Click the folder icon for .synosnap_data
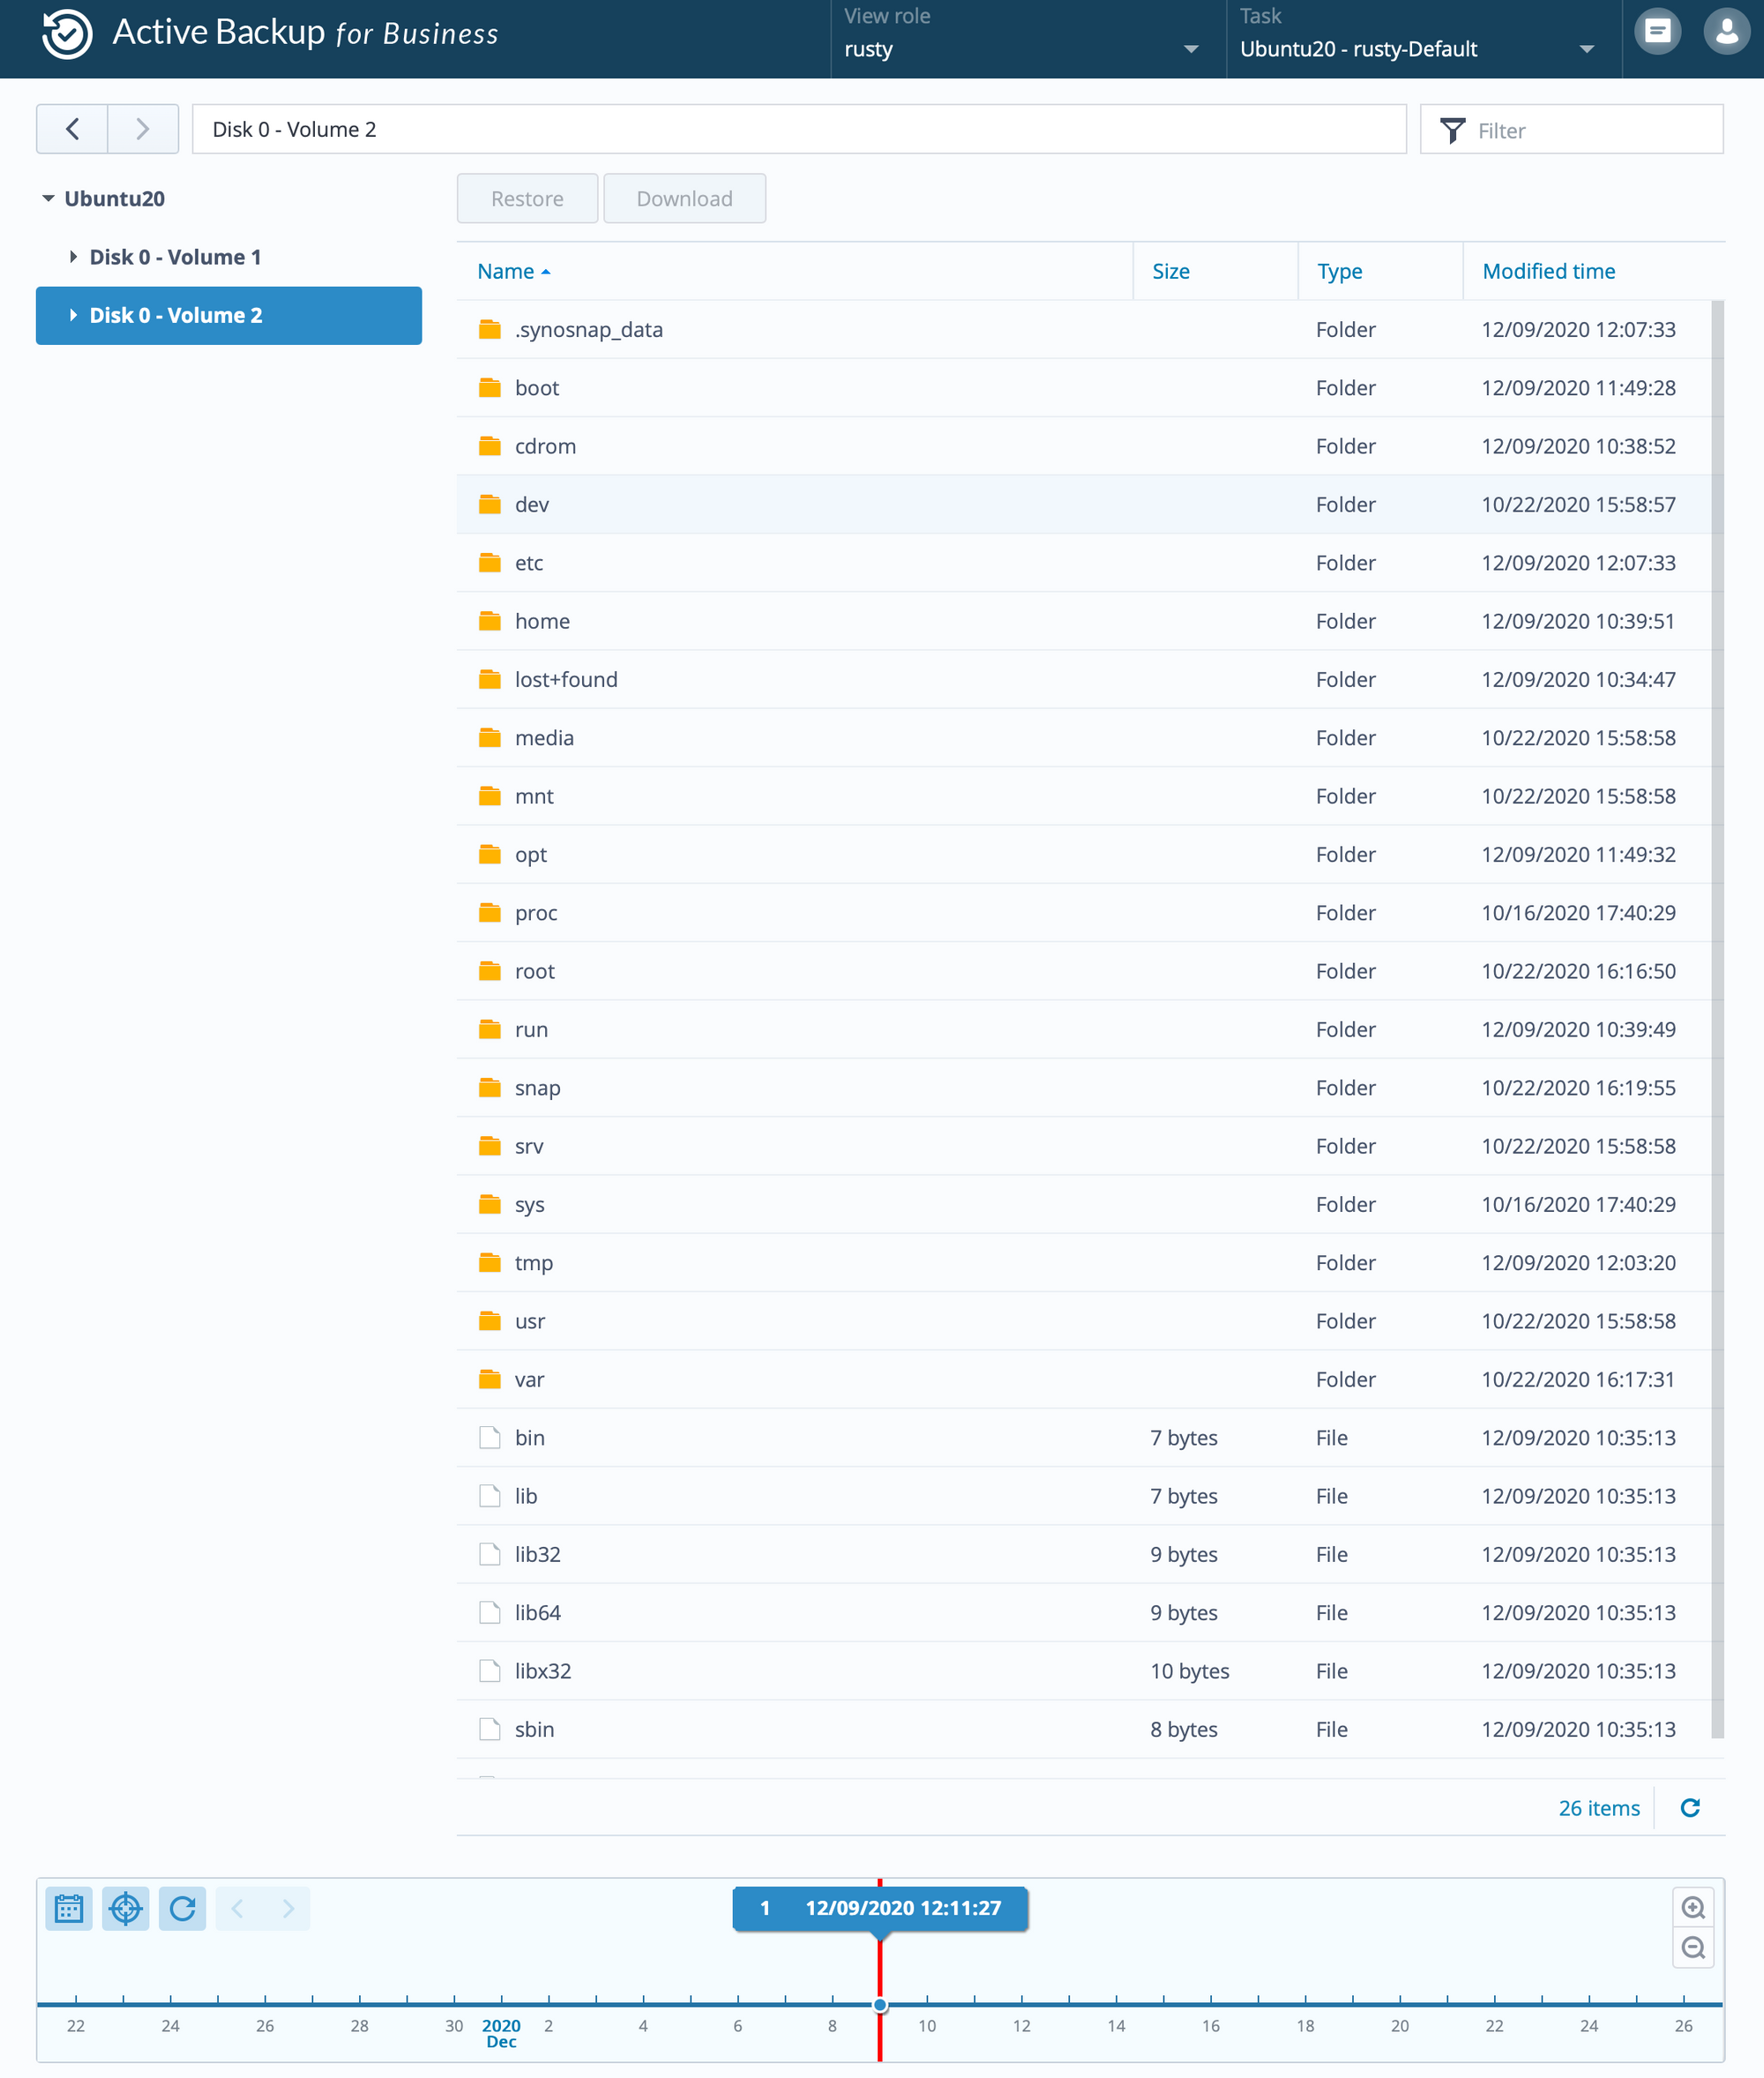 (490, 330)
